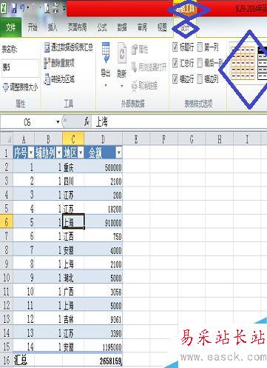
Task: Select column F header
Action: pos(163,139)
